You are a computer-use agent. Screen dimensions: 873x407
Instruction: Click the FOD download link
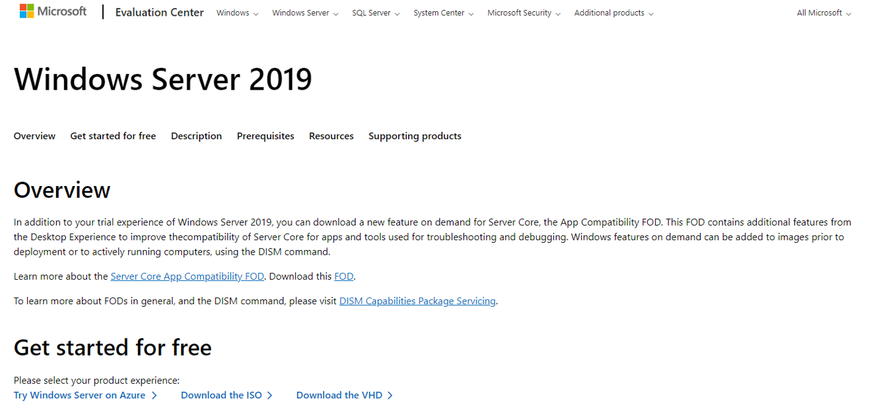[343, 276]
